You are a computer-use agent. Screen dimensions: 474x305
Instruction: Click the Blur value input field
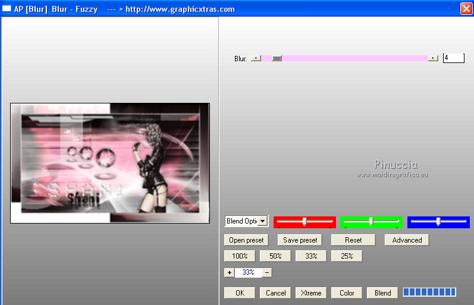[x=453, y=58]
